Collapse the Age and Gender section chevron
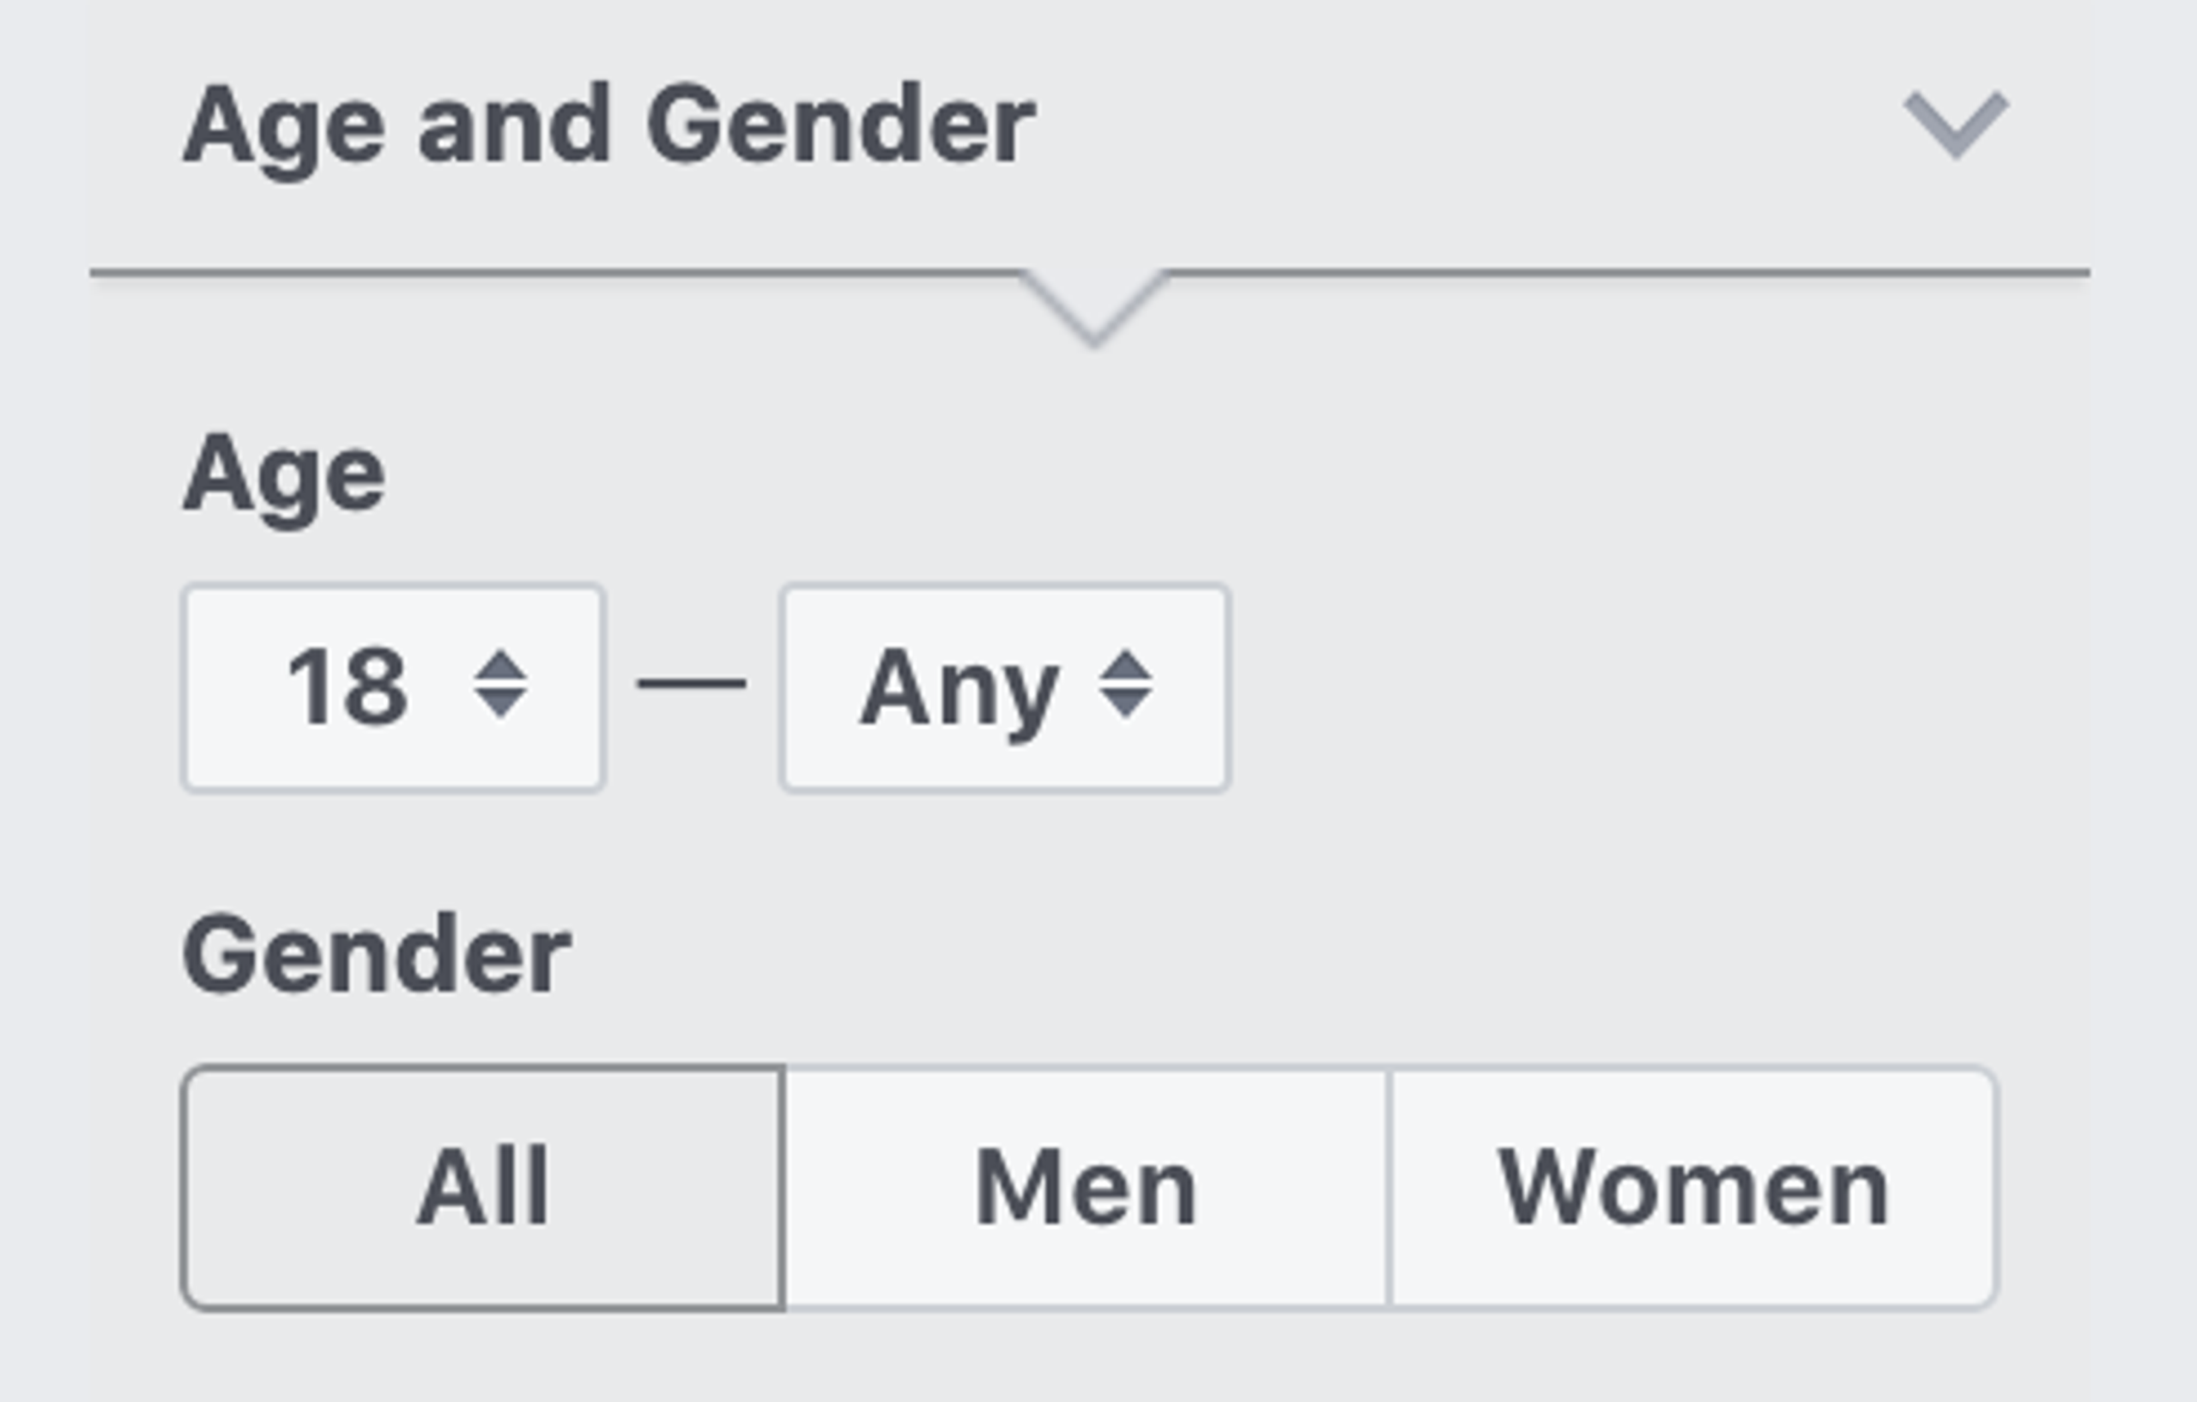The width and height of the screenshot is (2197, 1402). click(1955, 125)
